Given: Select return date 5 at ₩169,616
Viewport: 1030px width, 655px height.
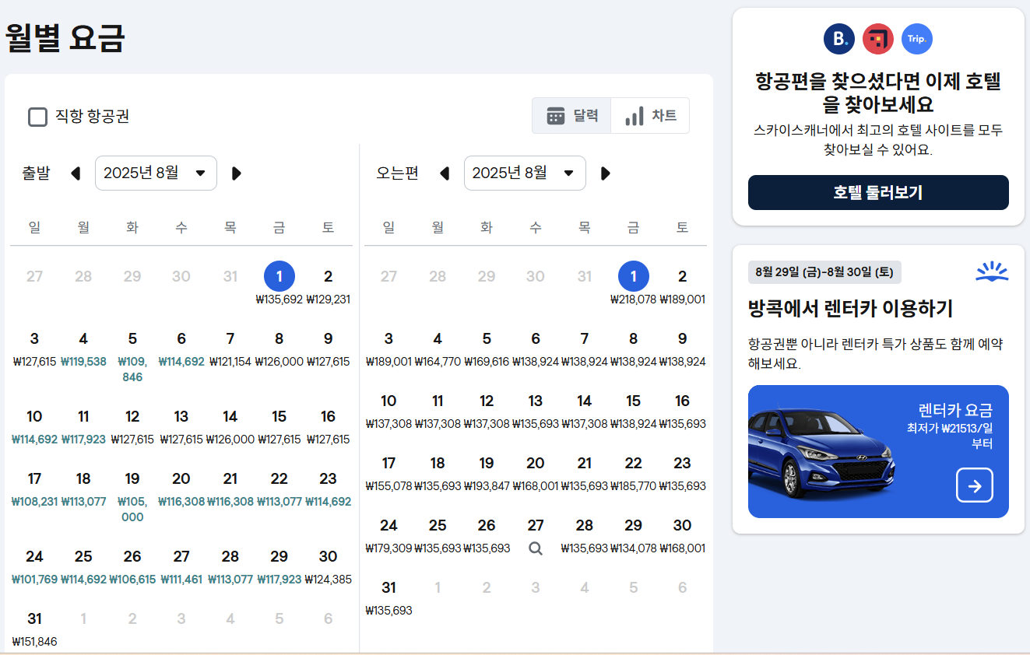Looking at the screenshot, I should tap(487, 349).
